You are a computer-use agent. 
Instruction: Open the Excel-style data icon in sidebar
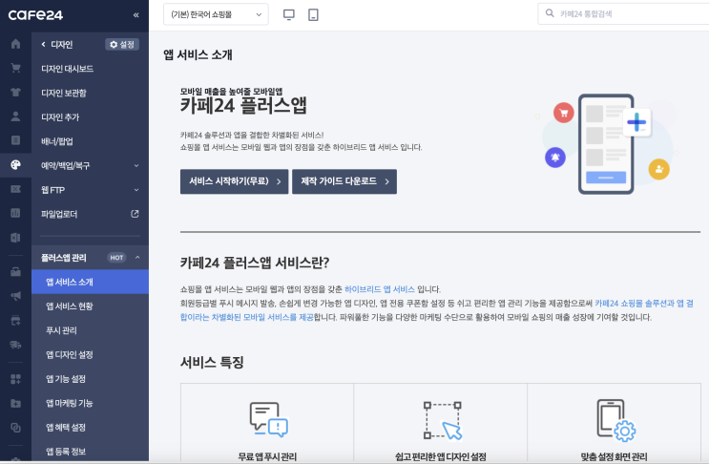tap(15, 238)
